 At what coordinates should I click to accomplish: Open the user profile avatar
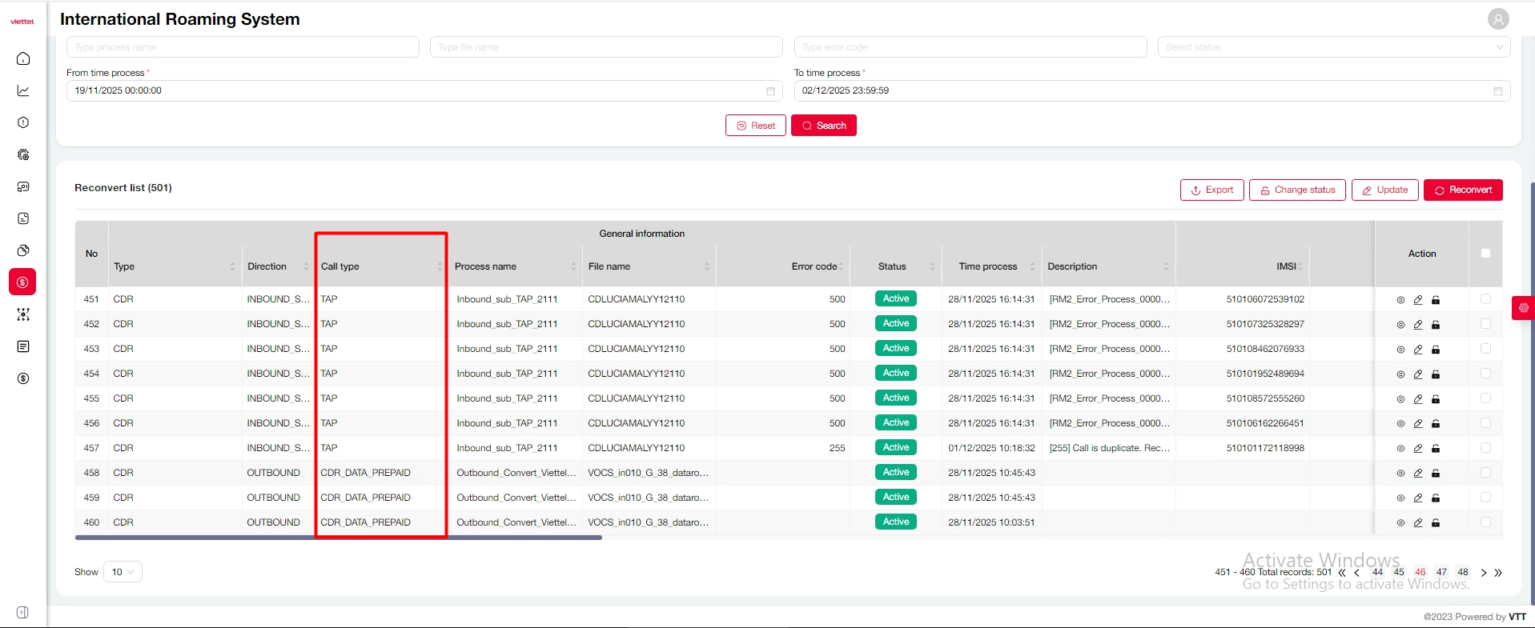click(1498, 18)
